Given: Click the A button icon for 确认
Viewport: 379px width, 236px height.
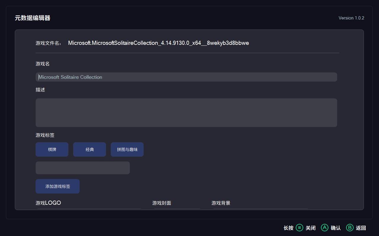Looking at the screenshot, I should coord(325,228).
